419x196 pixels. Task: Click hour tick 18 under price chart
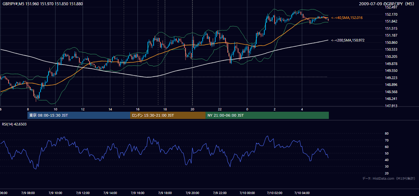(165, 109)
